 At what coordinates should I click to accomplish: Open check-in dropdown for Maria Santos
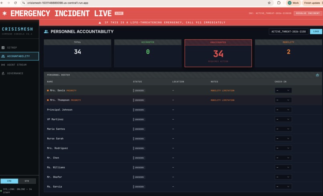click(x=283, y=129)
